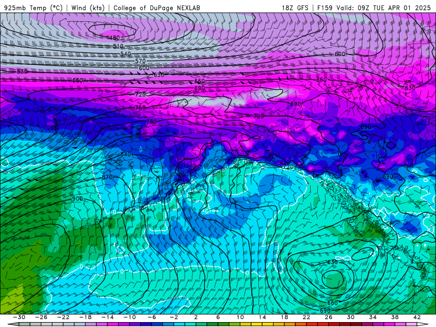Click the 810 height contour label
This screenshot has height=327, width=436.
pos(141,135)
